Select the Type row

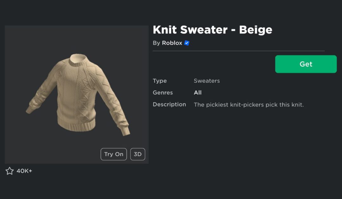coord(160,81)
